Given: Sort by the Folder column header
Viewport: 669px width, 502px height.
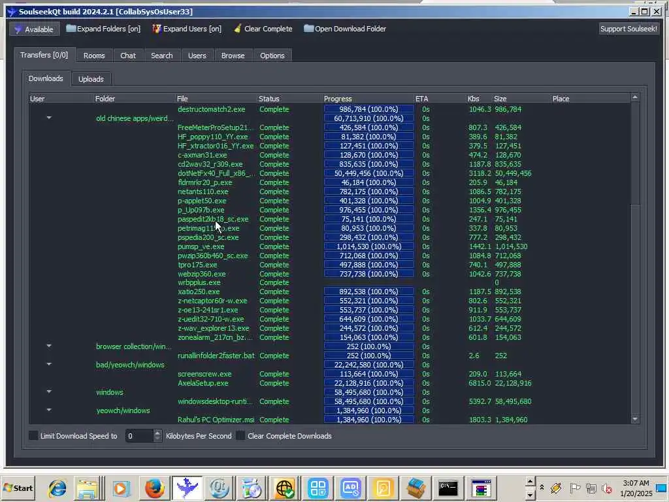Looking at the screenshot, I should click(135, 99).
